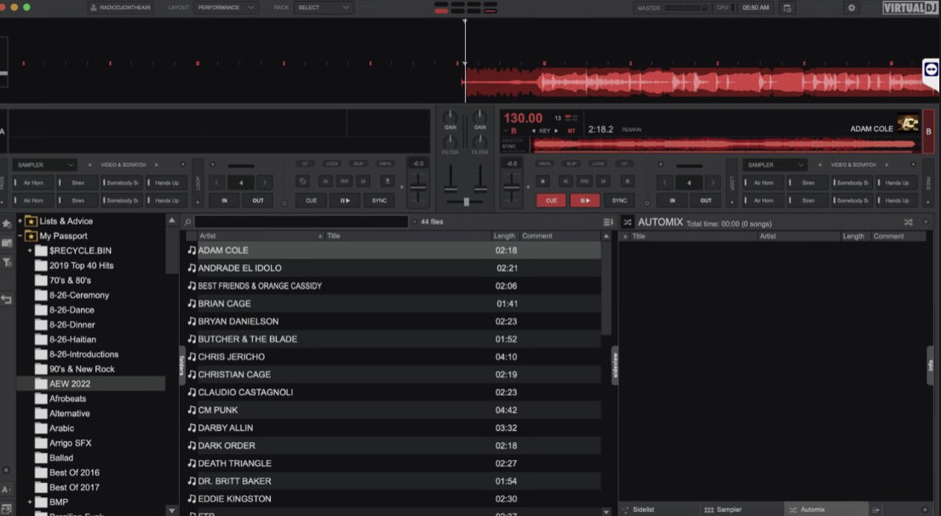The image size is (941, 516).
Task: Trigger Air Horn top pad on deck B
Action: (763, 182)
